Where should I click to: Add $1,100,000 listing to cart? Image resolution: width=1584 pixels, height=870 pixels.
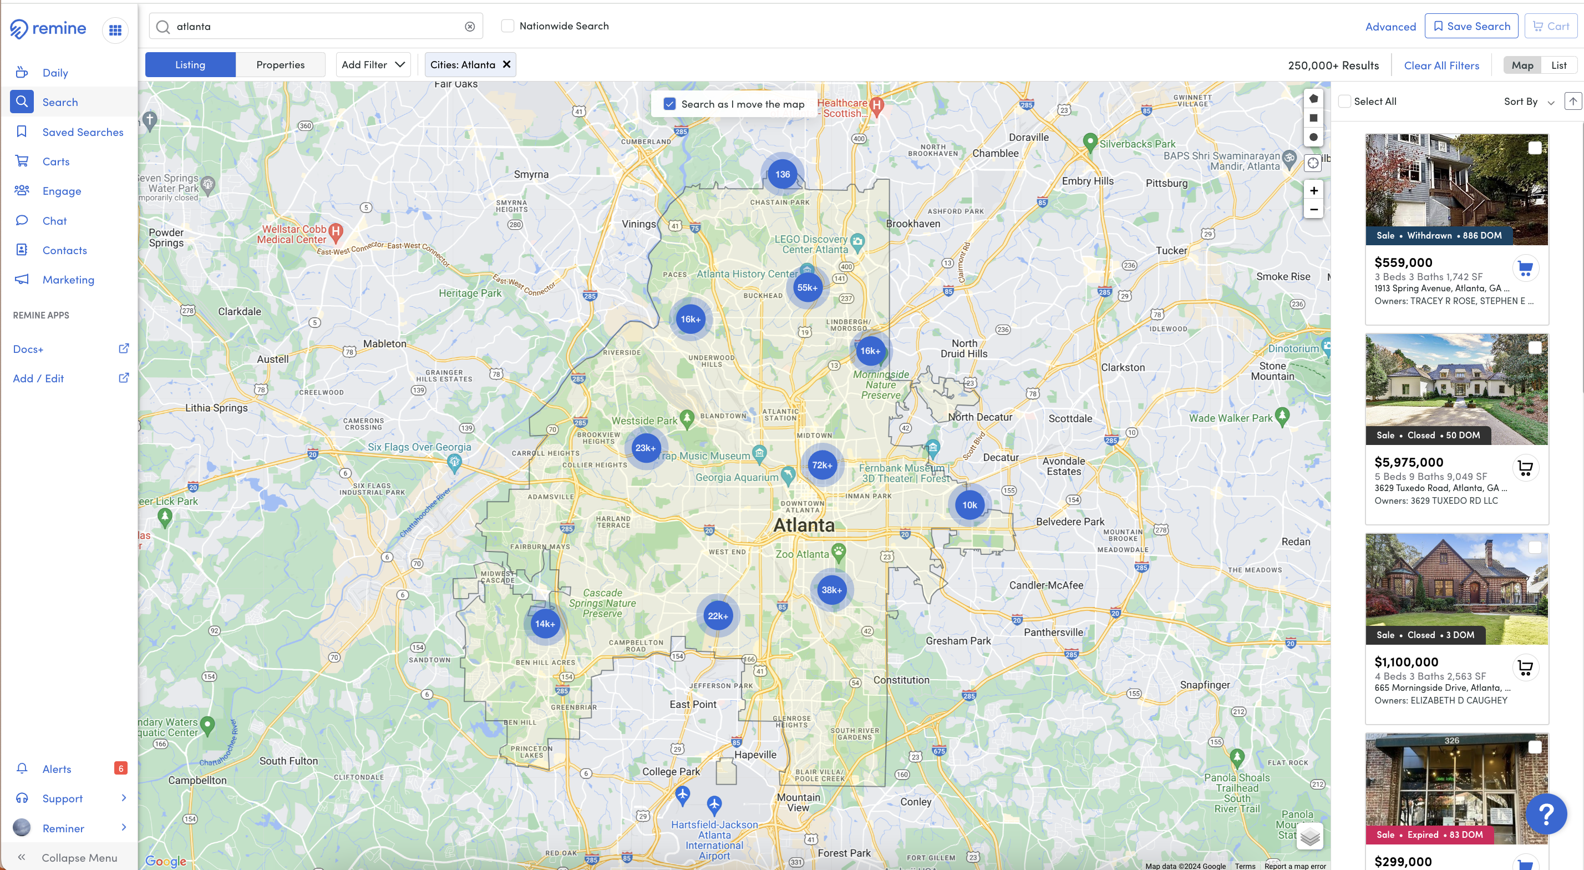click(x=1525, y=667)
